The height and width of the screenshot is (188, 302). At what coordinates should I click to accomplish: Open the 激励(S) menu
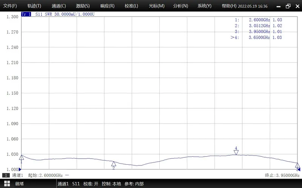pos(83,6)
